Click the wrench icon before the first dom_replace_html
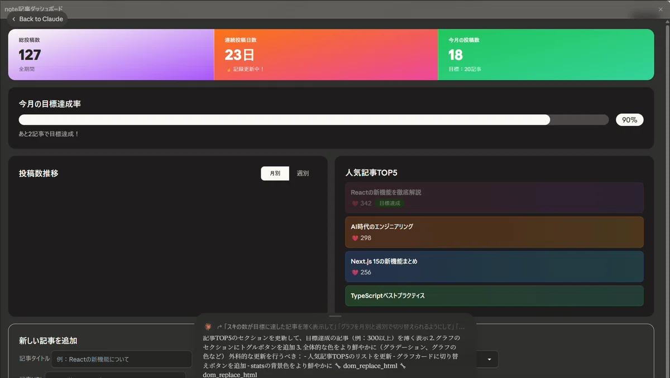 [x=339, y=366]
